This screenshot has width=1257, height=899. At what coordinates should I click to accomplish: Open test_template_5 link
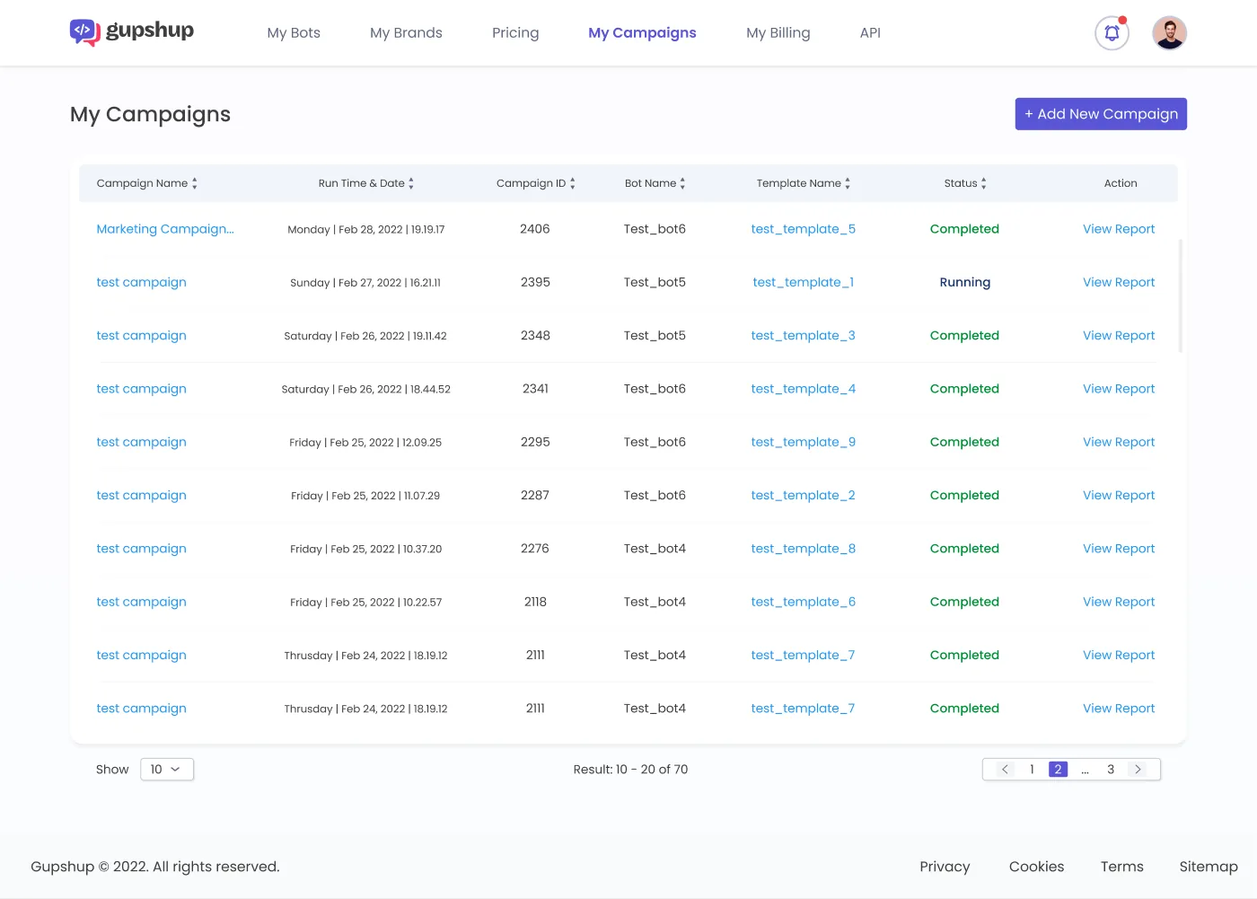(804, 229)
